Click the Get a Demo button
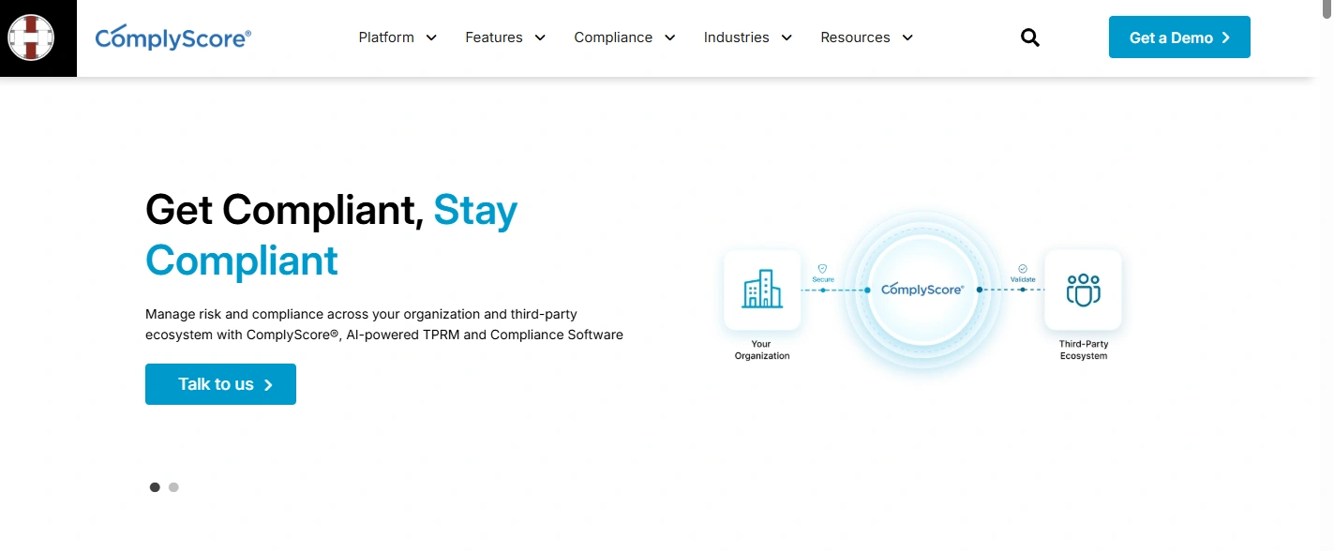1334x551 pixels. tap(1179, 37)
